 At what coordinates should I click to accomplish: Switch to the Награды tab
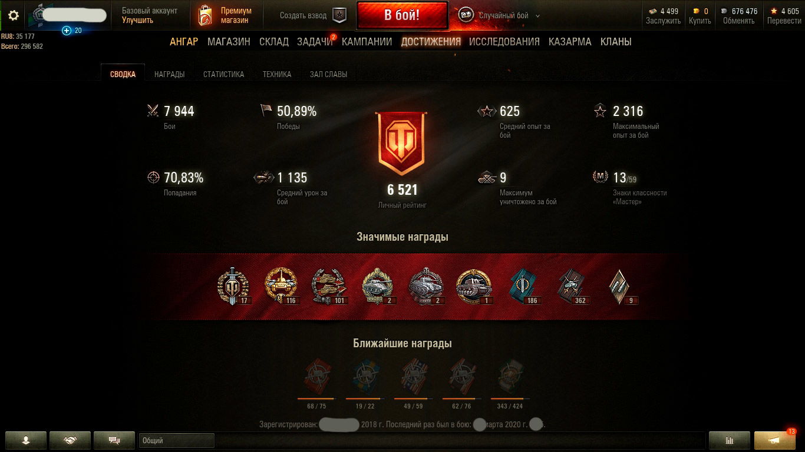169,75
